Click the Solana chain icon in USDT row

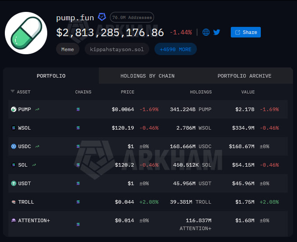(x=78, y=183)
